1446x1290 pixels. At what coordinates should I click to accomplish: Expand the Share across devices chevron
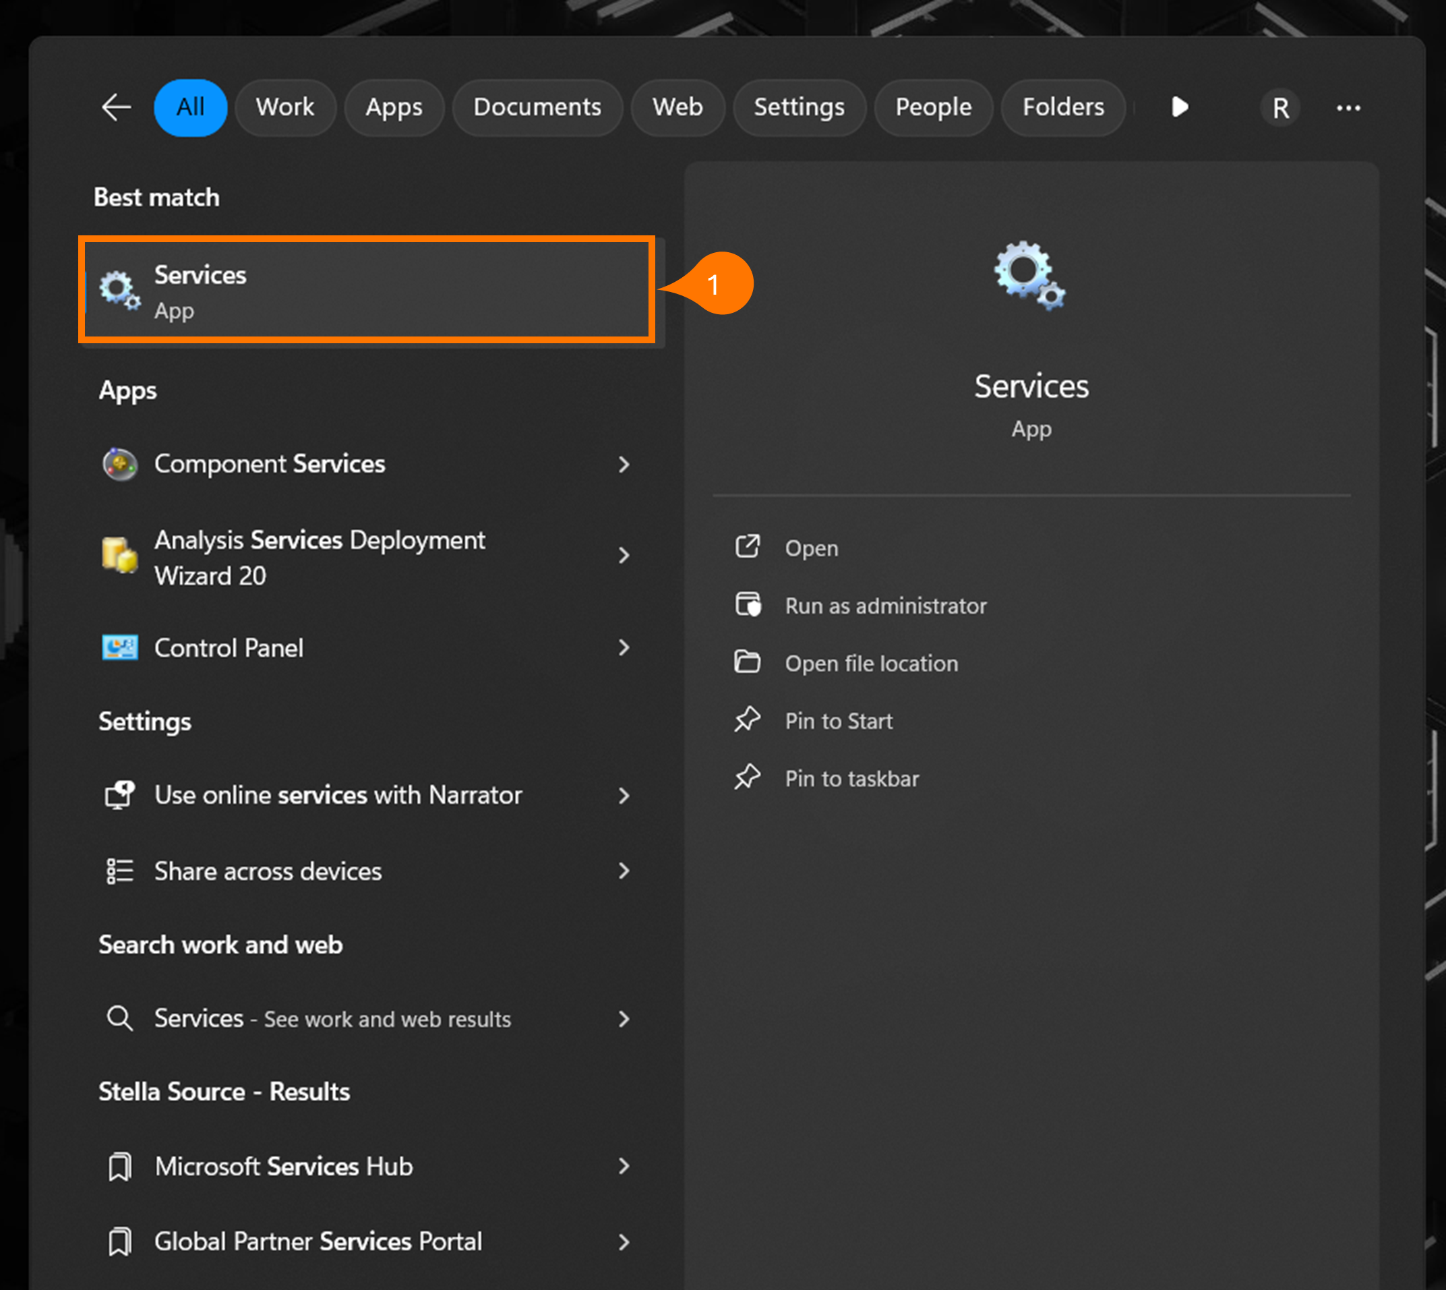[x=624, y=871]
